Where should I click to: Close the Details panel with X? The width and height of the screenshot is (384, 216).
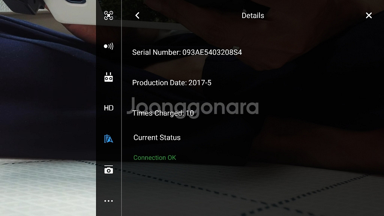pos(369,15)
